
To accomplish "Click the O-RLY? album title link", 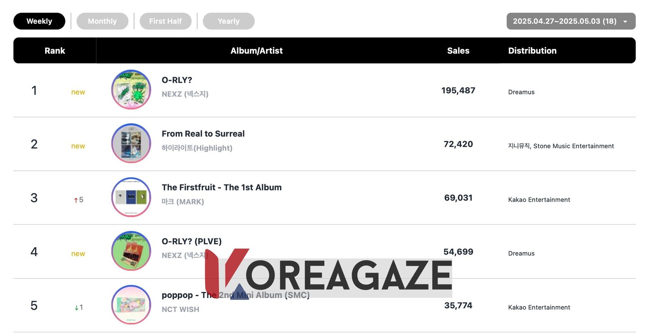I will tap(177, 80).
